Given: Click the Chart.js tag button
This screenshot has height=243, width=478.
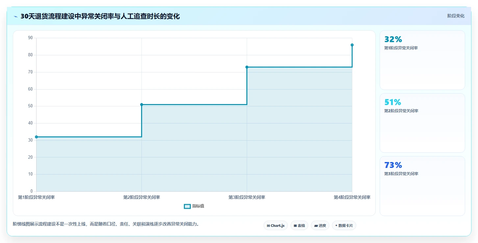Looking at the screenshot, I should pyautogui.click(x=276, y=226).
